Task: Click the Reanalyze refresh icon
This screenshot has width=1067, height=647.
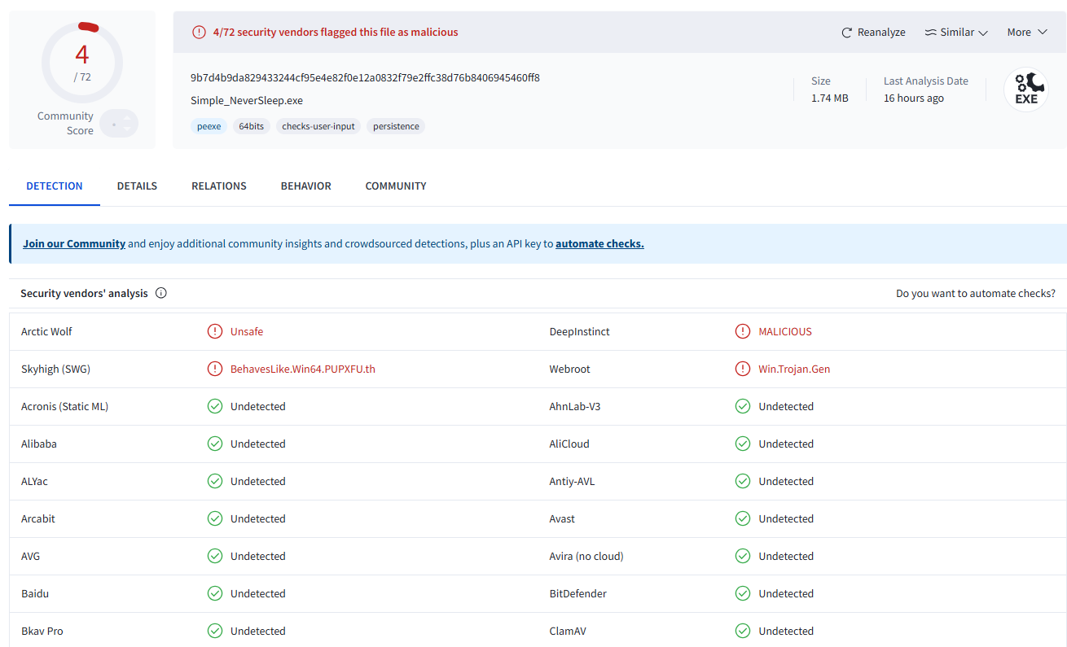Action: click(x=847, y=33)
